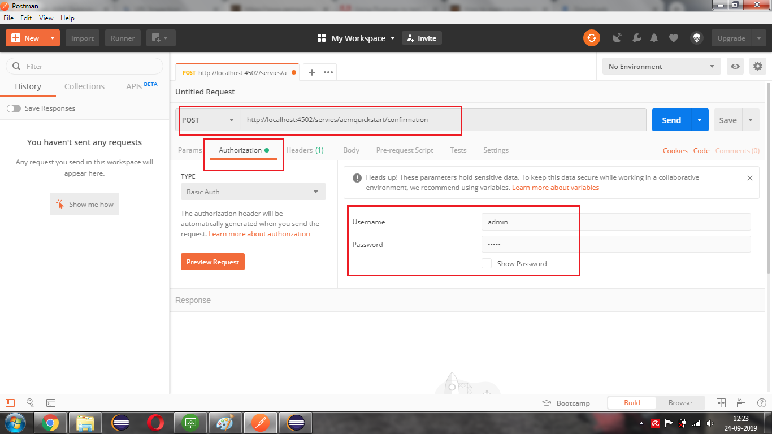Click the Username input field

pos(616,222)
